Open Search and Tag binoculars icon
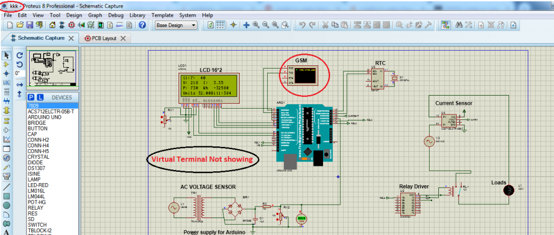The width and height of the screenshot is (554, 235). point(459,25)
